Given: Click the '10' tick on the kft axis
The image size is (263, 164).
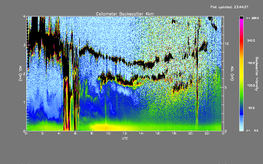Looking at the screenshot, I should (227, 44).
